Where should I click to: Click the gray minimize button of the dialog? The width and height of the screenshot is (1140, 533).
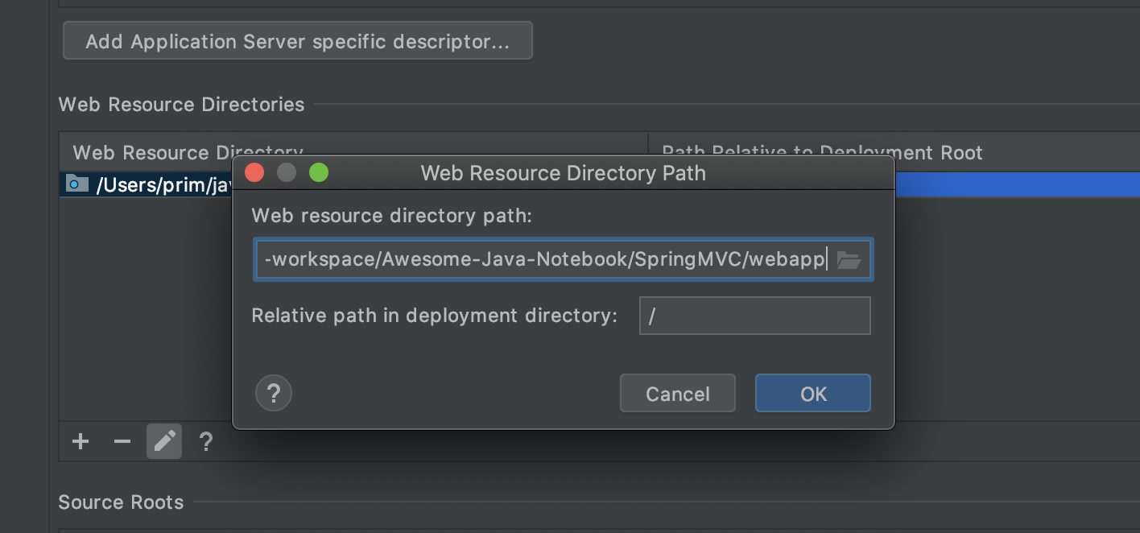click(287, 173)
